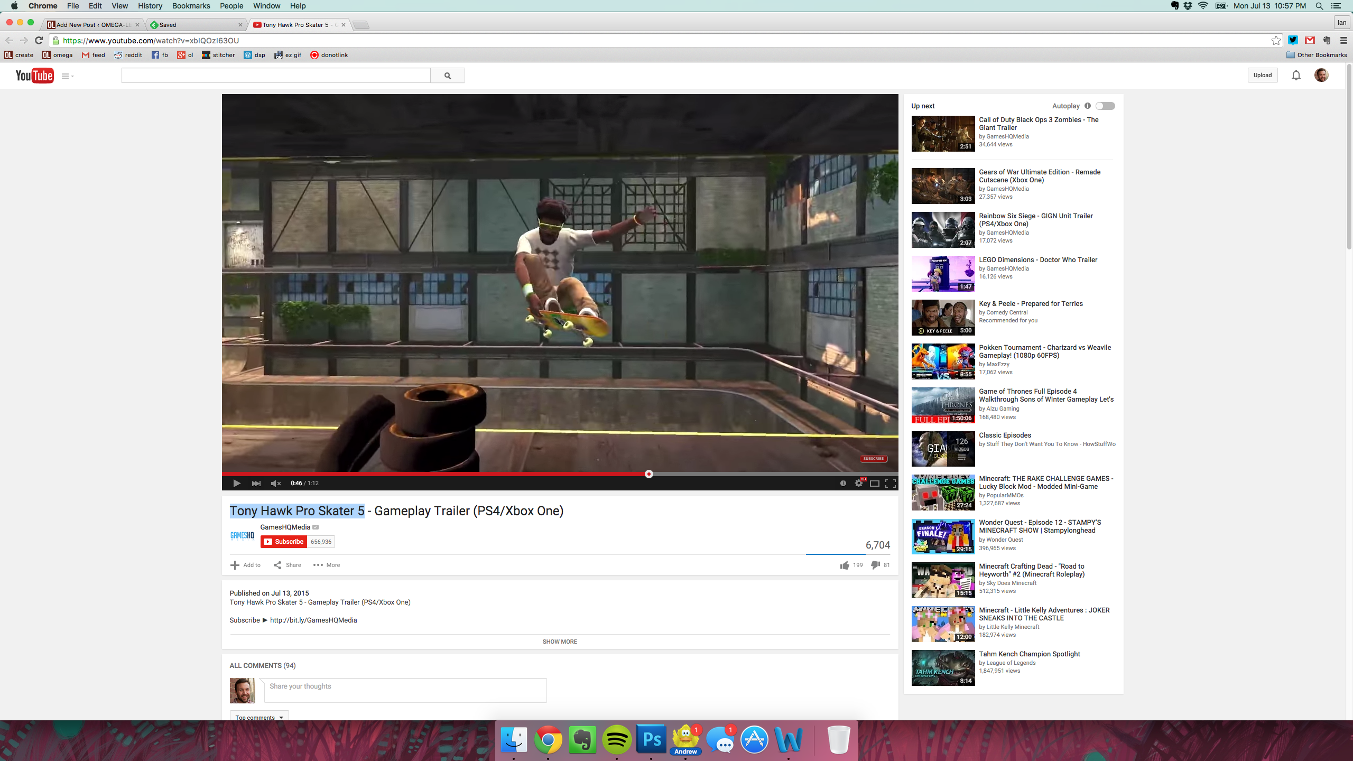
Task: Open Other Bookmarks folder
Action: point(1317,55)
